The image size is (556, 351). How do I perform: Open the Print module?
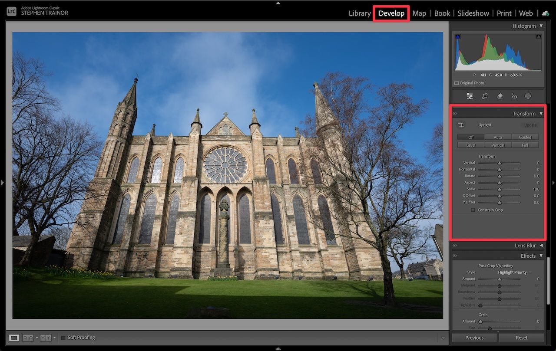click(504, 13)
